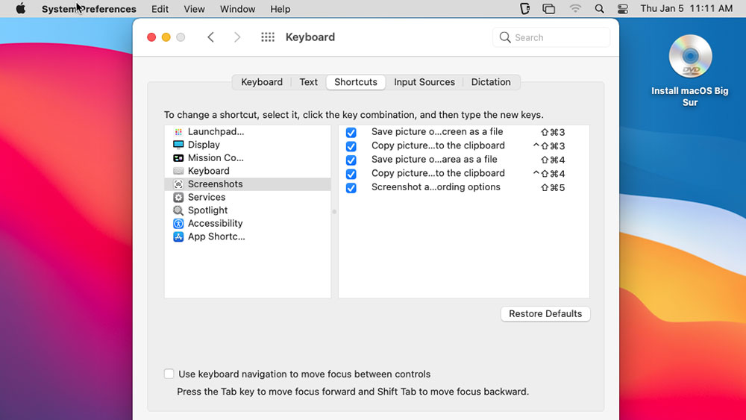
Task: Click the date and time in the menu bar
Action: [686, 8]
